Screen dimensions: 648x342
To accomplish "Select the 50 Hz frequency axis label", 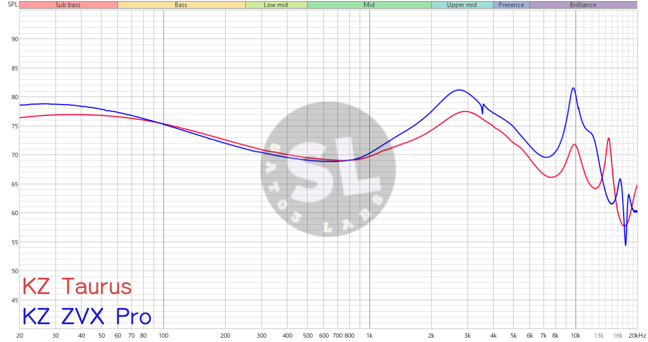I will [x=102, y=335].
